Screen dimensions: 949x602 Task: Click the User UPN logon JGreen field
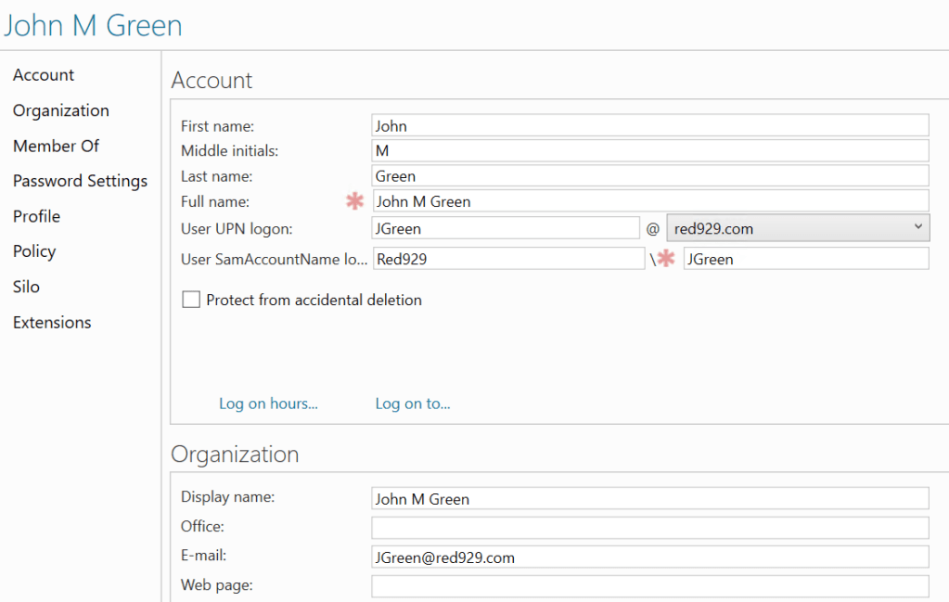click(505, 228)
